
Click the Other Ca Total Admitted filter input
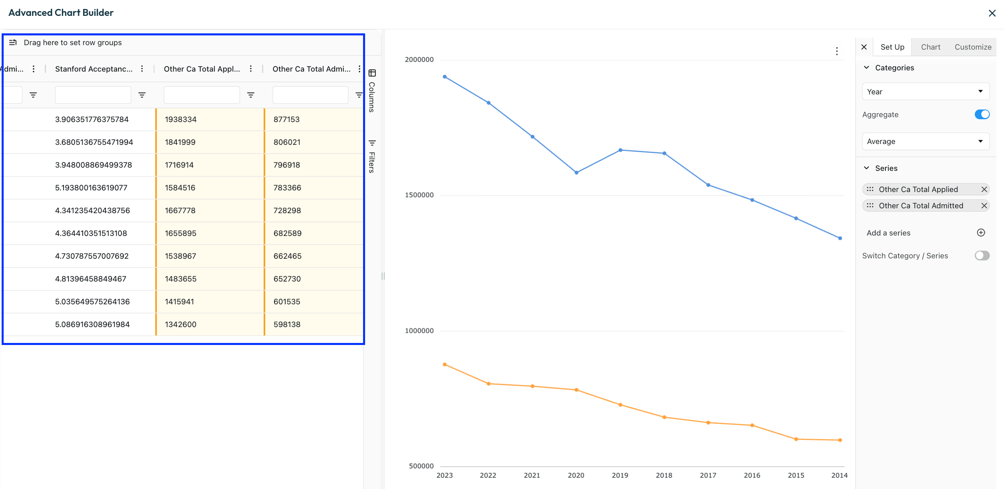click(310, 95)
